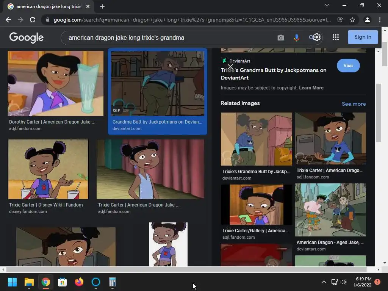The image size is (388, 291).
Task: Open Trixie Carter Disney Wiki Fandom caption
Action: [x=46, y=205]
